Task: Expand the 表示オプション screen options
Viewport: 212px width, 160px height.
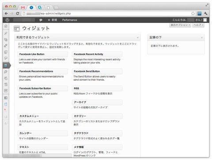Action: (180, 25)
